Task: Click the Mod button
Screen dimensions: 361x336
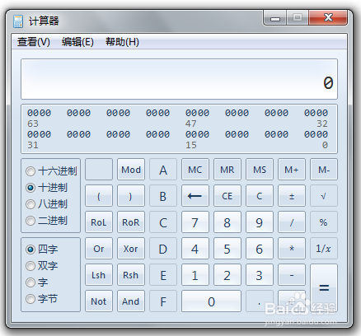Action: point(131,170)
